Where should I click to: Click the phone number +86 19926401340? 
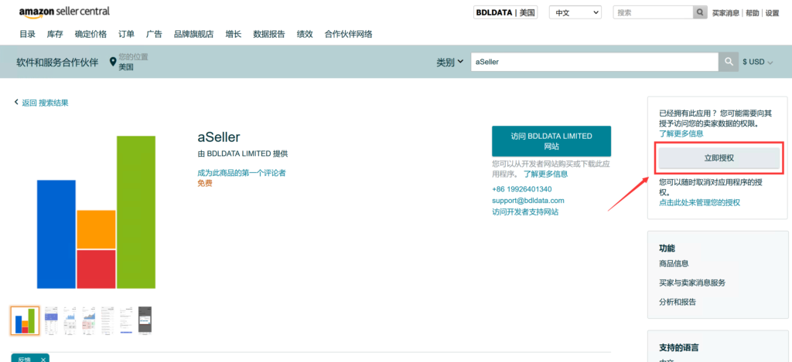(522, 189)
